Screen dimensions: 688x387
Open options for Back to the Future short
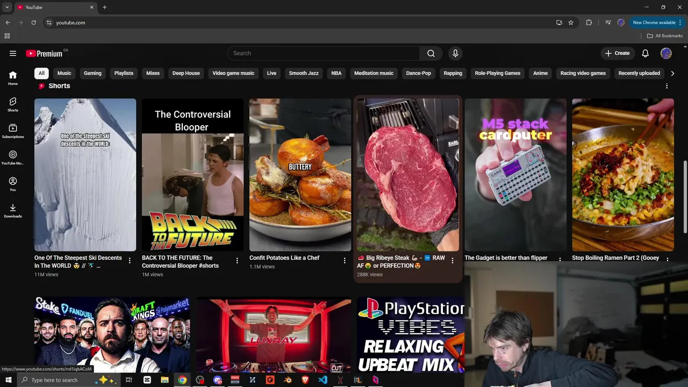(x=237, y=261)
